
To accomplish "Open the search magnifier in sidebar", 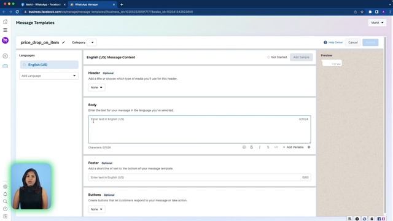I will click(5, 201).
